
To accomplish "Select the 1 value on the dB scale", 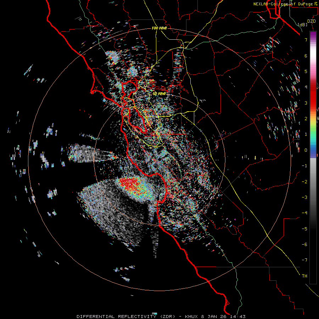I will click(306, 134).
